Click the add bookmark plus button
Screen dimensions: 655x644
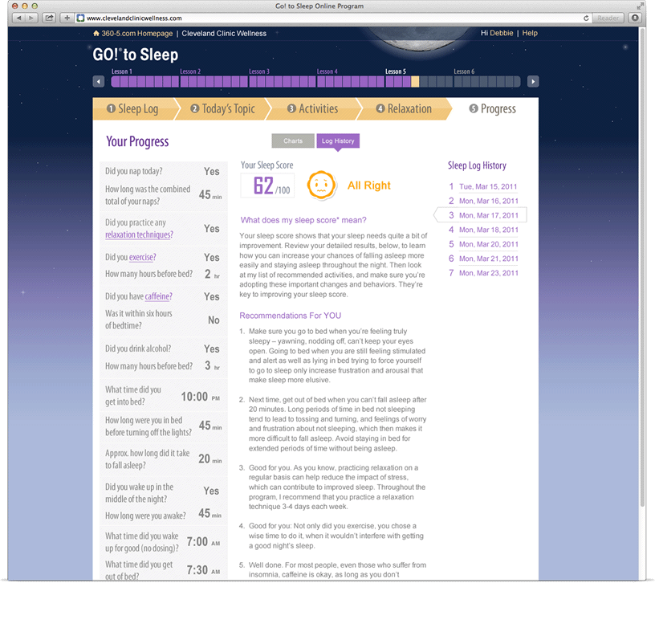coord(67,18)
